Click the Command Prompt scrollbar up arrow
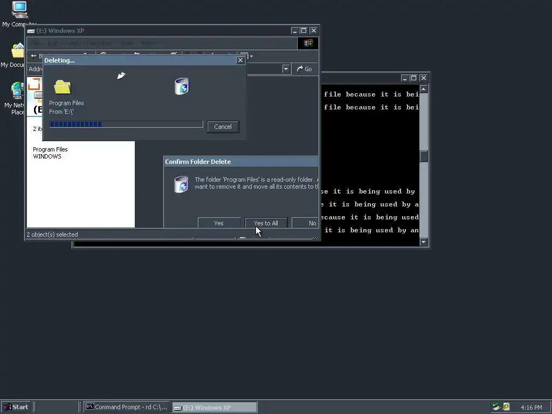The image size is (552, 414). coord(424,89)
